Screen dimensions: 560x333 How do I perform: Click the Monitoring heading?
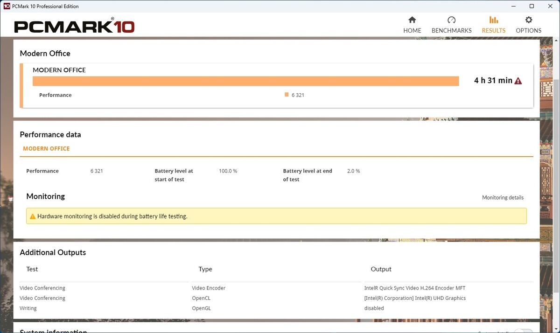[45, 196]
